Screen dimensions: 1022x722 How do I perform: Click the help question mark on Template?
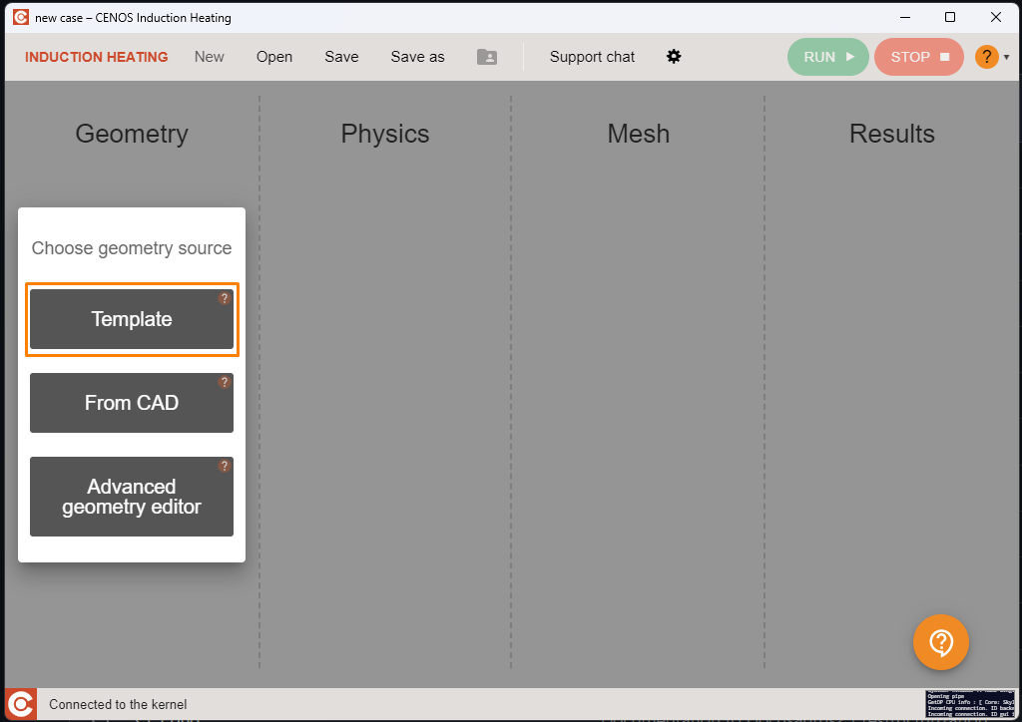pos(225,298)
